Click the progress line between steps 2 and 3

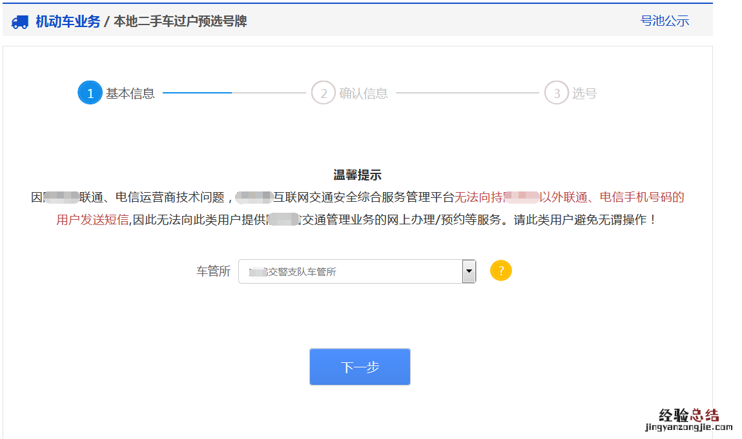pyautogui.click(x=467, y=93)
